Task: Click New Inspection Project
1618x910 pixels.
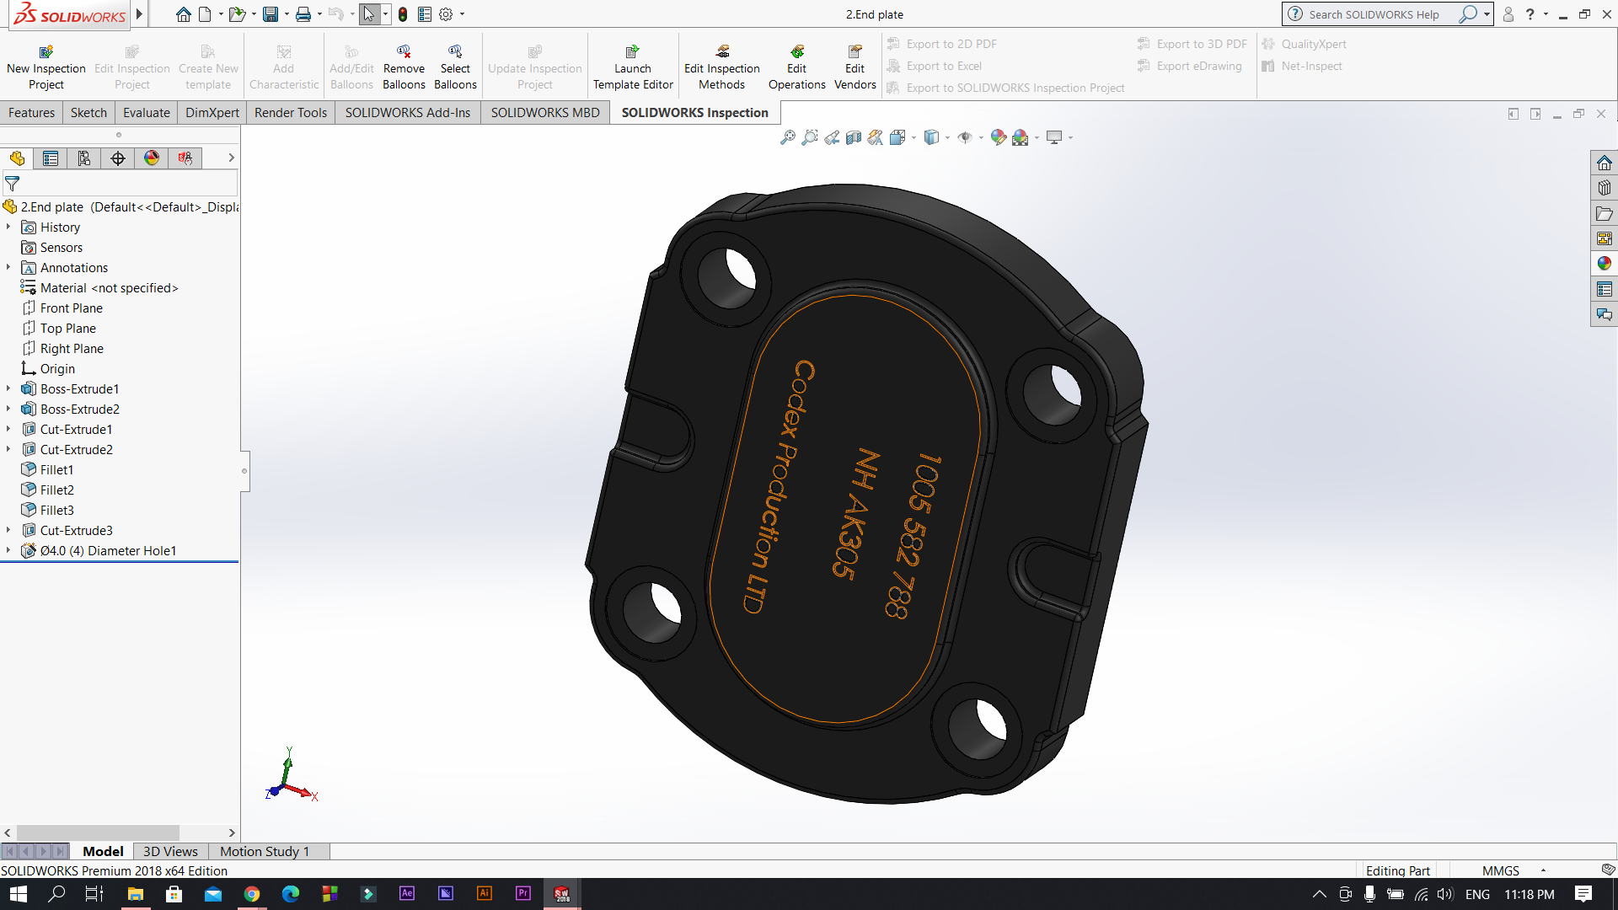Action: click(46, 67)
